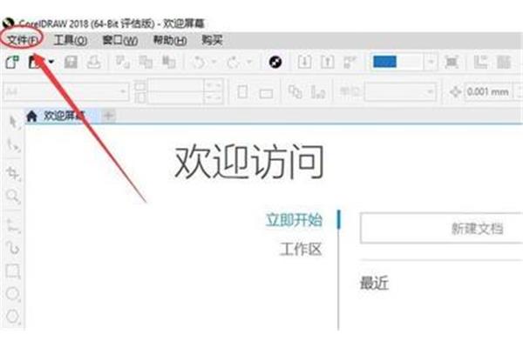Open the 购买 menu
This screenshot has width=523, height=348.
[x=212, y=40]
